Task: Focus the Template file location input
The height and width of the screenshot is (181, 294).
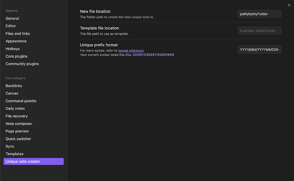Action: coord(259,31)
